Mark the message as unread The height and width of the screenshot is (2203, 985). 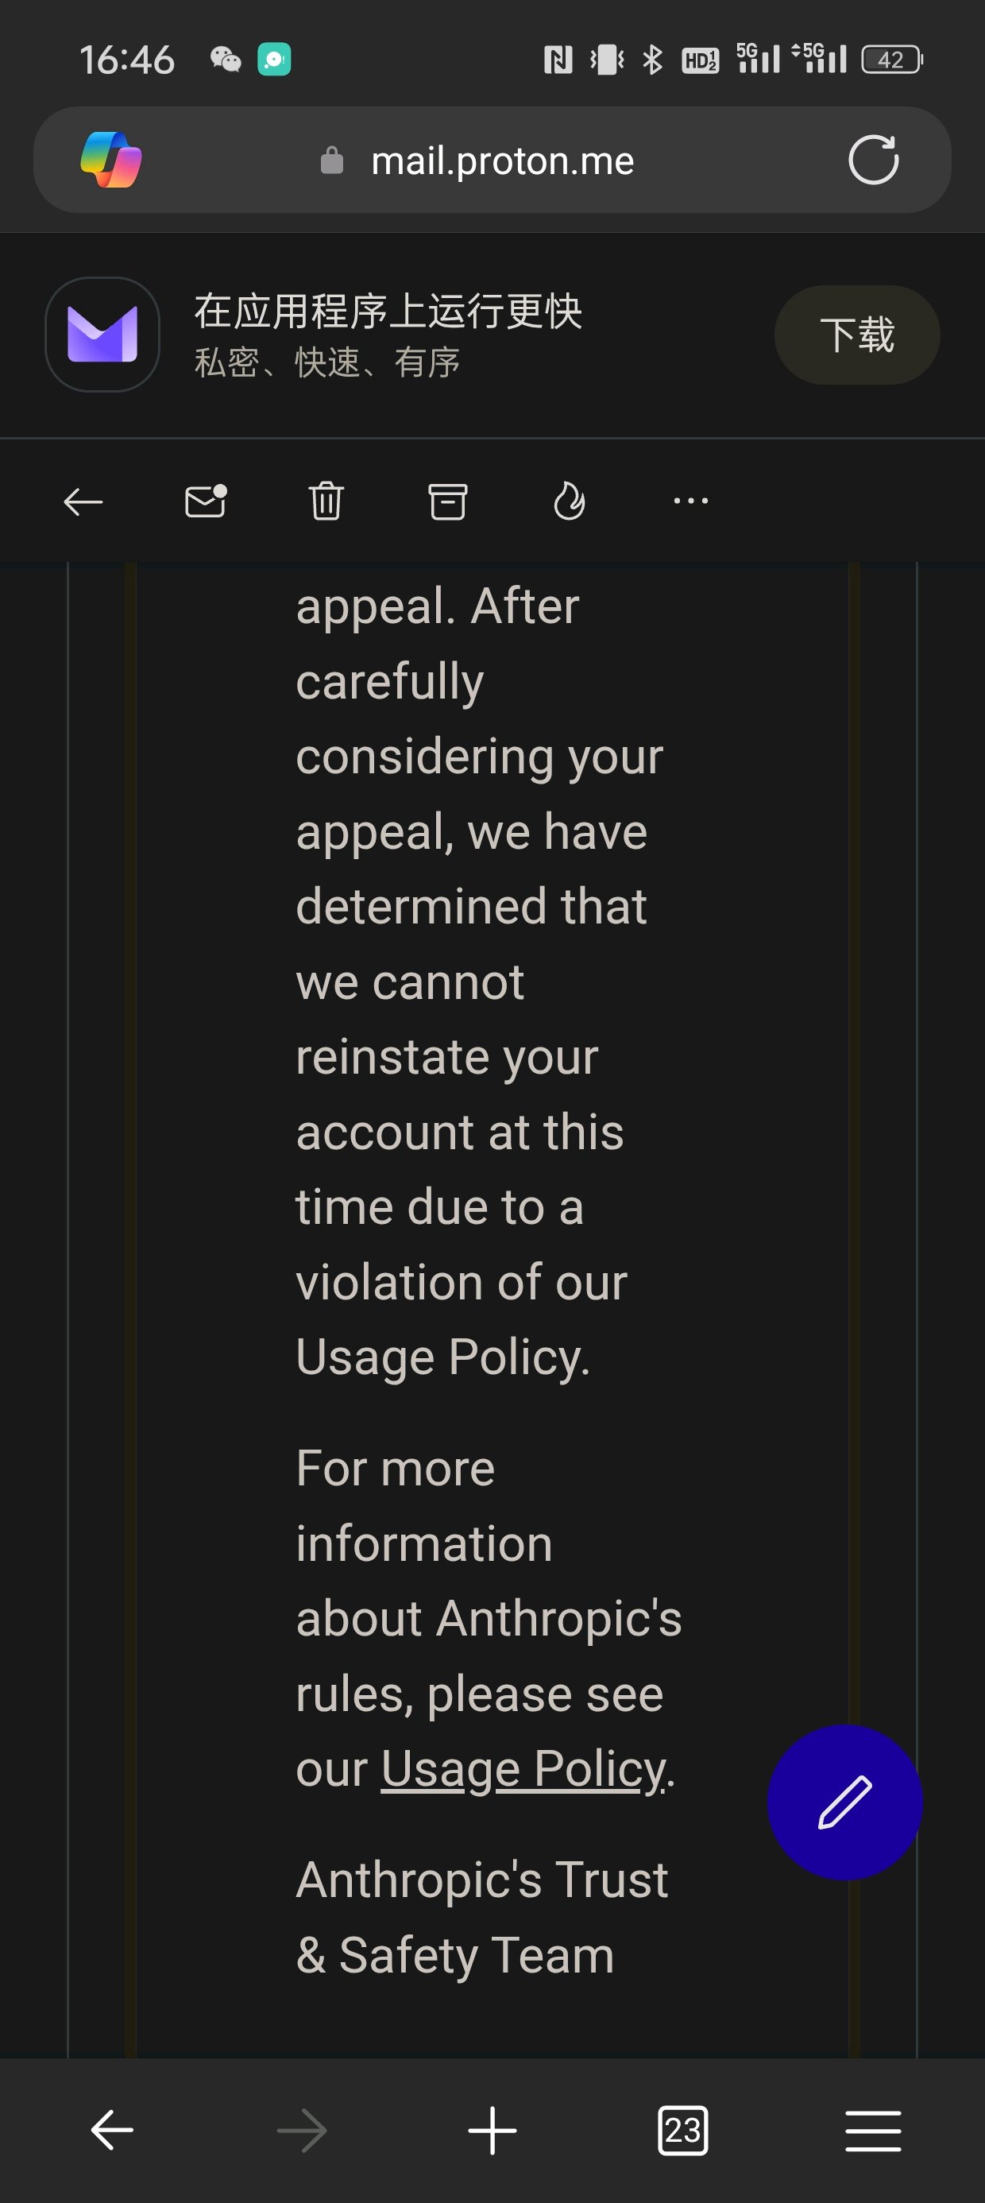click(206, 501)
